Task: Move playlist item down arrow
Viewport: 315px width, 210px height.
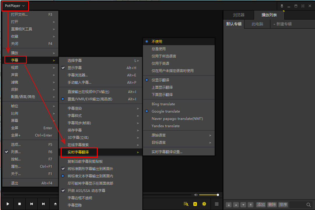Action: tap(243, 205)
